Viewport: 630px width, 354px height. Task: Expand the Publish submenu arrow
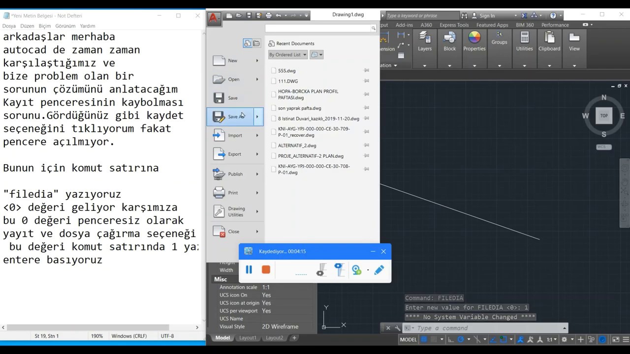point(257,174)
